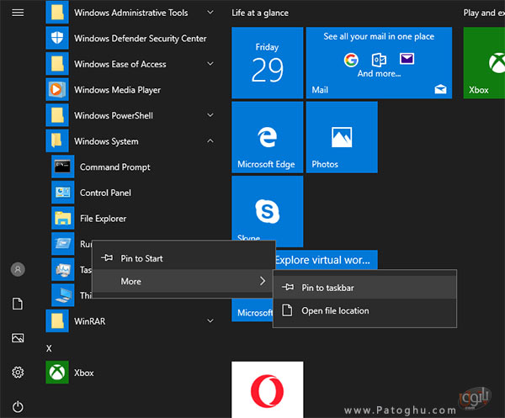505x418 pixels.
Task: Collapse Windows System group chevron
Action: click(210, 141)
